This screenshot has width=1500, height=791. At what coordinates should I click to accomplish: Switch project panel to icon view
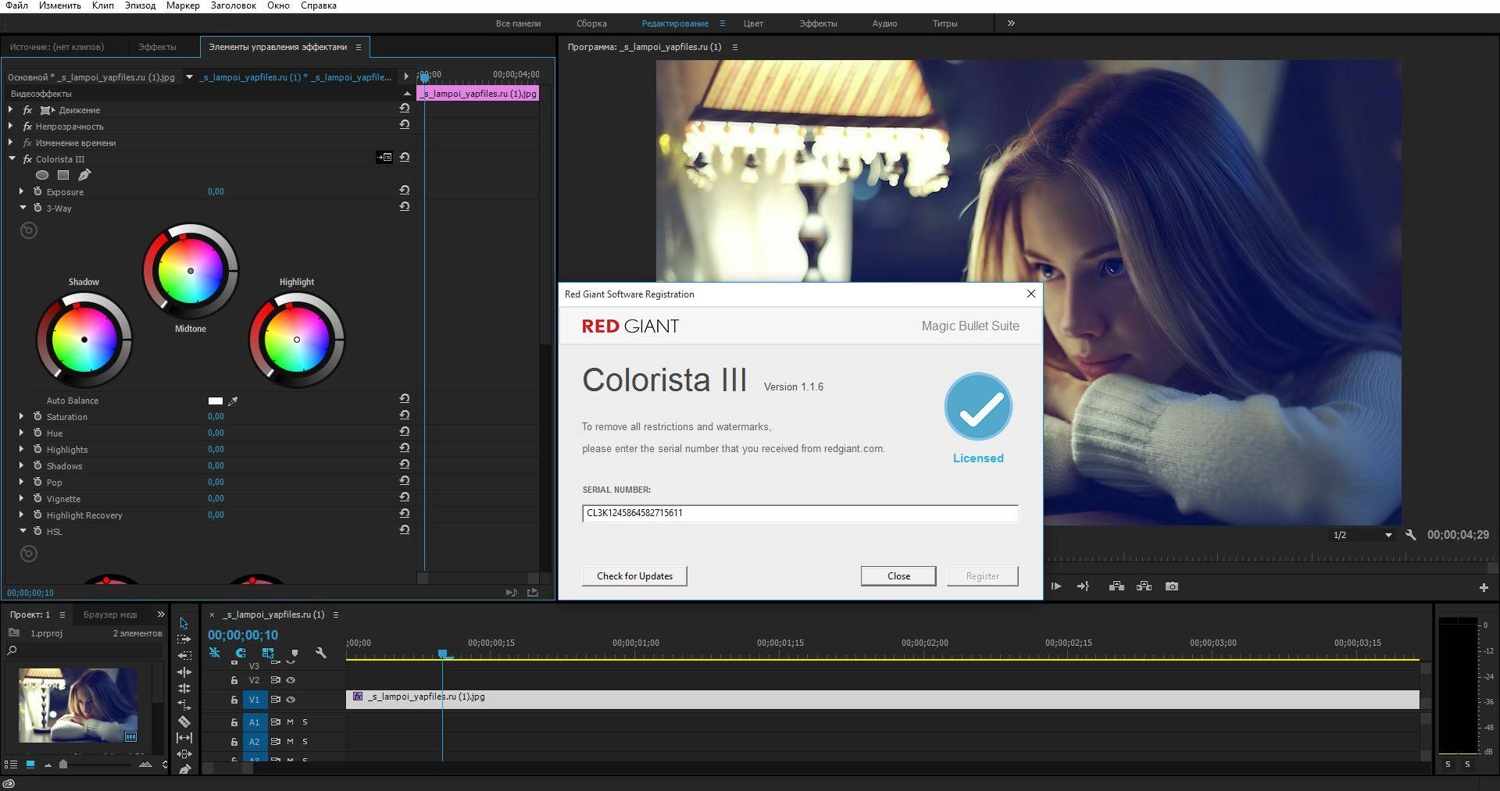pos(30,764)
